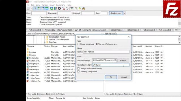The height and width of the screenshot is (101, 181).
Task: Sort local files by Filesize column
Action: click(x=47, y=46)
